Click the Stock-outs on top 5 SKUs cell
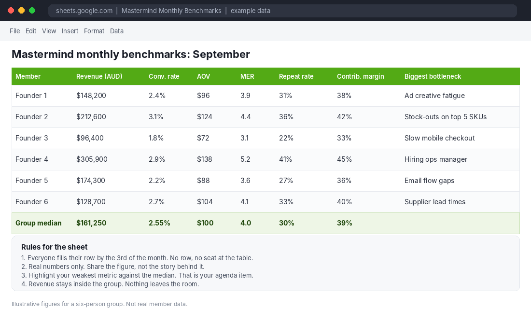The width and height of the screenshot is (531, 309). click(446, 117)
